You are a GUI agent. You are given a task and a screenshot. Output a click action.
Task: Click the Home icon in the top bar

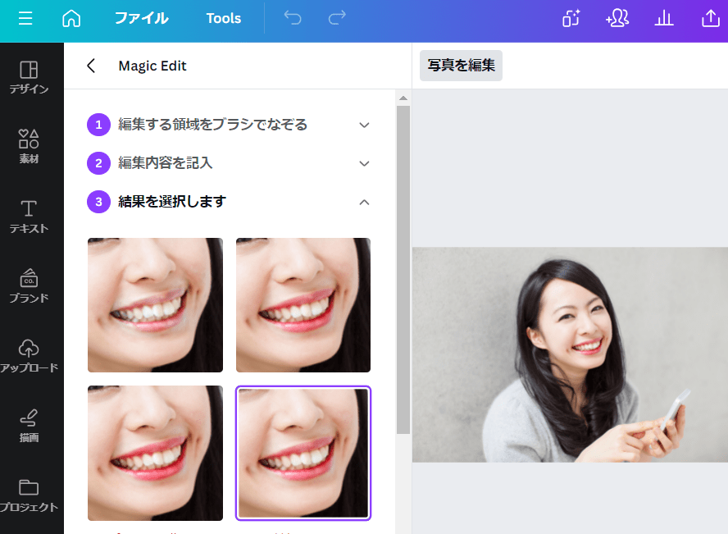[x=71, y=18]
